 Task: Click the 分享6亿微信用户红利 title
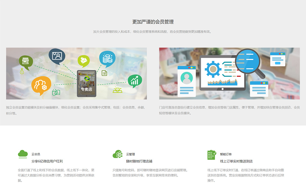[47, 161]
